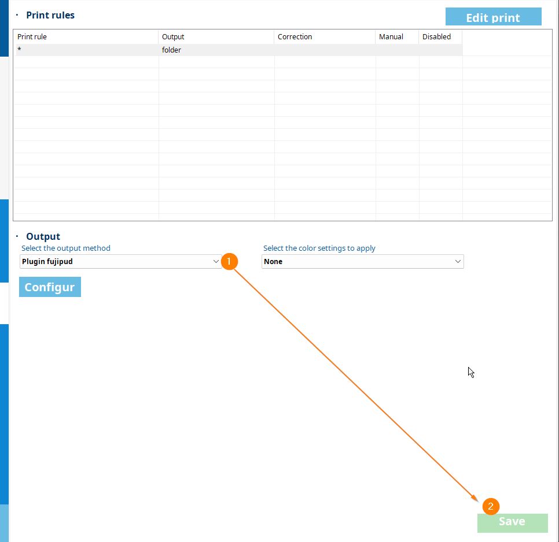Select the asterisk print rule row
Viewport: 559px width, 542px height.
tap(86, 50)
